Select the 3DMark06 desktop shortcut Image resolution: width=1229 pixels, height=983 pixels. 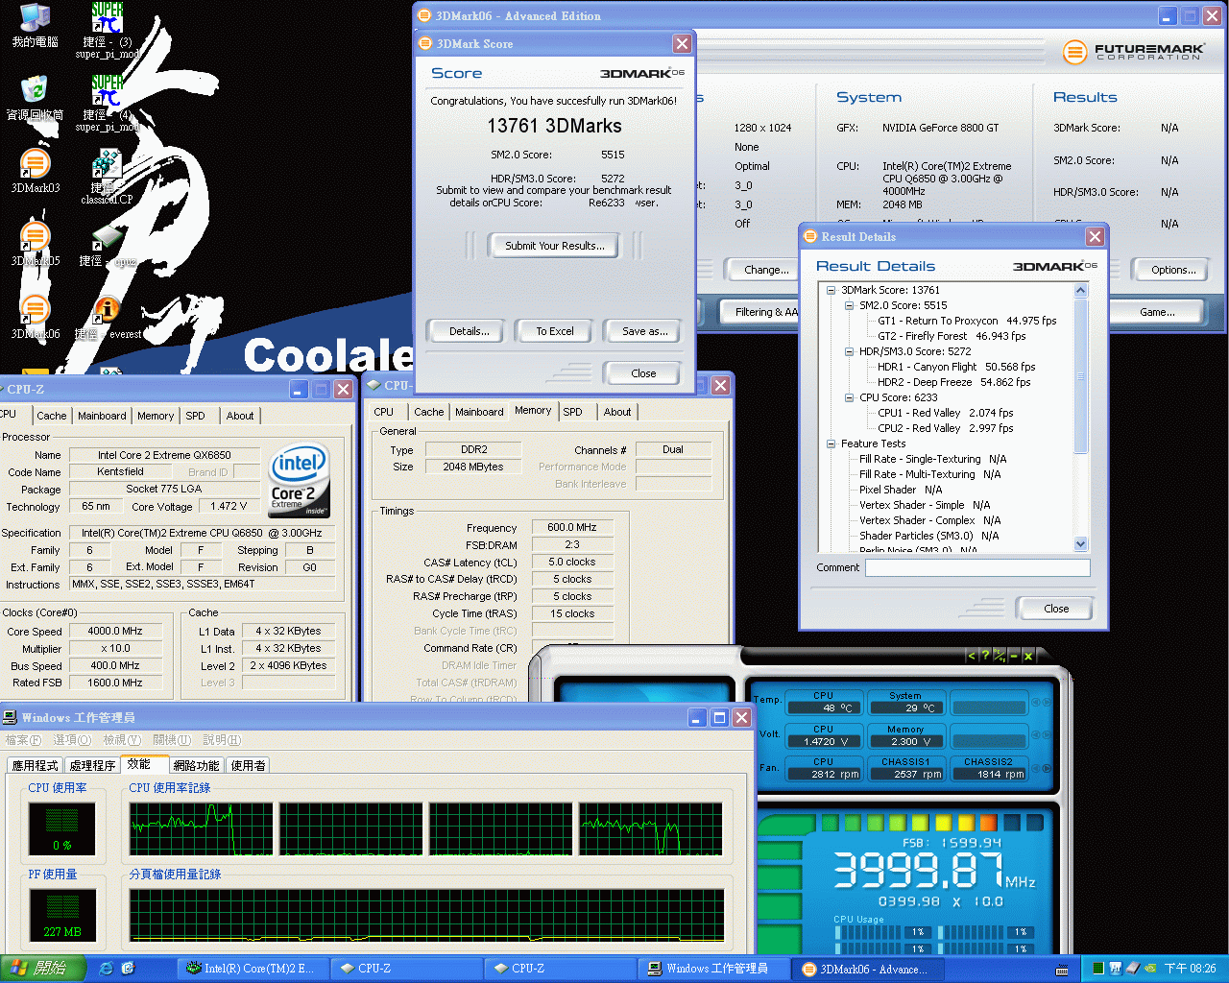[35, 317]
